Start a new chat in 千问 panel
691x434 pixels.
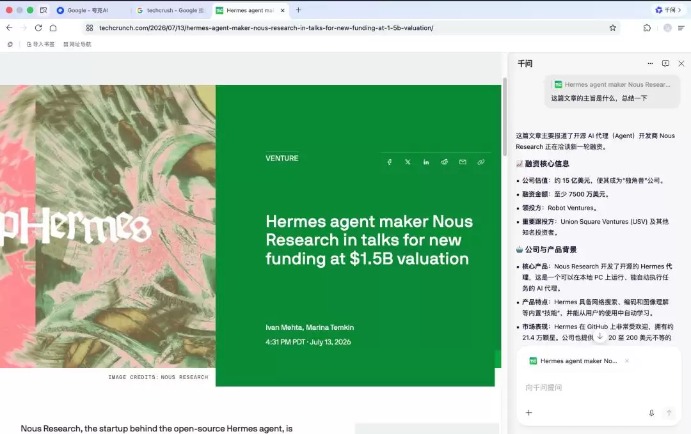[x=665, y=63]
